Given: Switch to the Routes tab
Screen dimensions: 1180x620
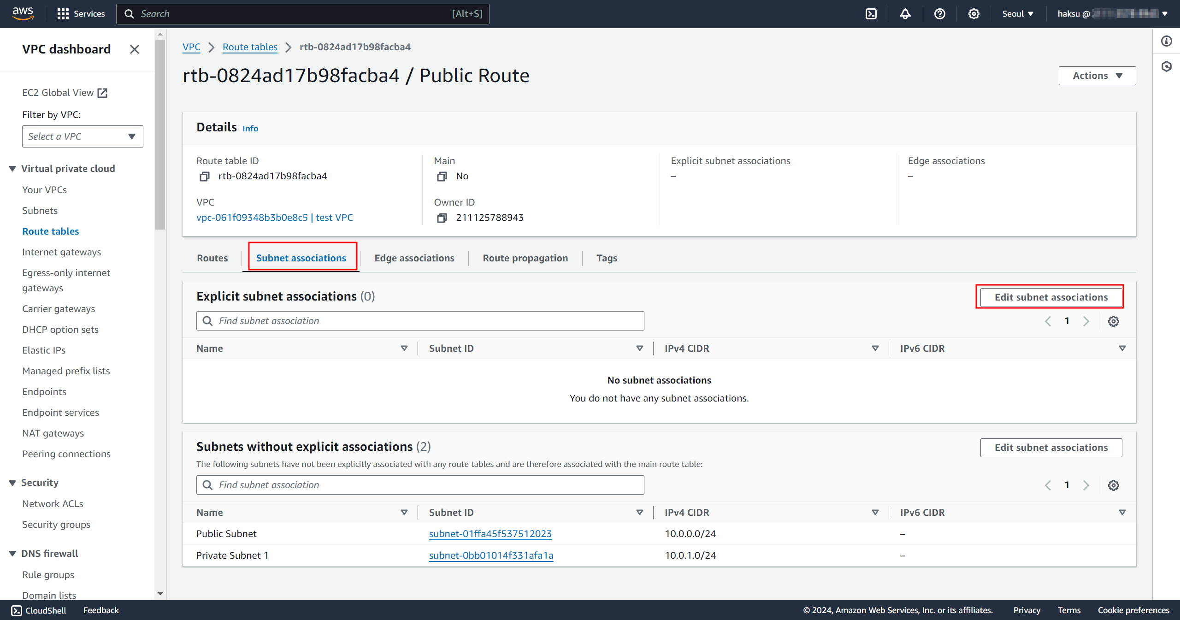Looking at the screenshot, I should click(x=212, y=258).
